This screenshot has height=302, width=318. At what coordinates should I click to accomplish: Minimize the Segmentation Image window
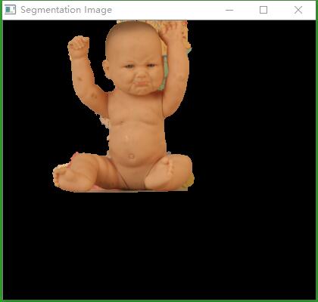(x=229, y=10)
